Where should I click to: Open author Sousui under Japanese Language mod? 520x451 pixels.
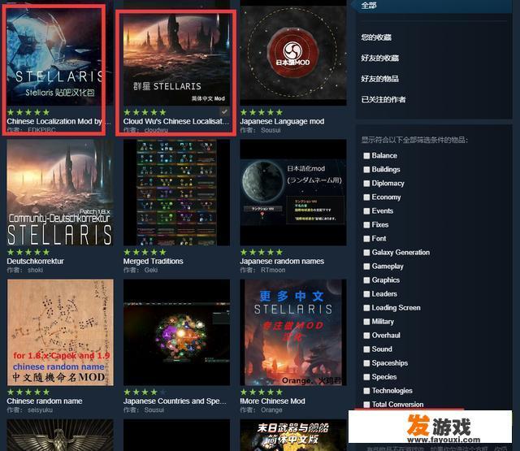coord(271,130)
